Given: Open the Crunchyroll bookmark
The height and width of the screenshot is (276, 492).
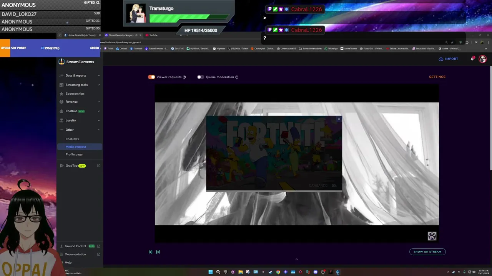Looking at the screenshot, I should coord(263,49).
